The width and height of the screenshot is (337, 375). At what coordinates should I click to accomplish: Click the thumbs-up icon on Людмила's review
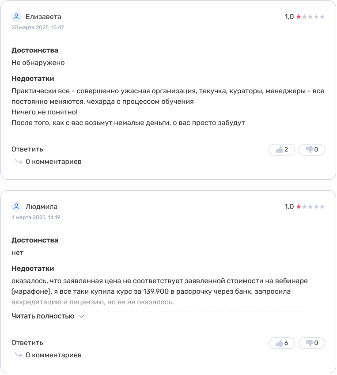(279, 343)
